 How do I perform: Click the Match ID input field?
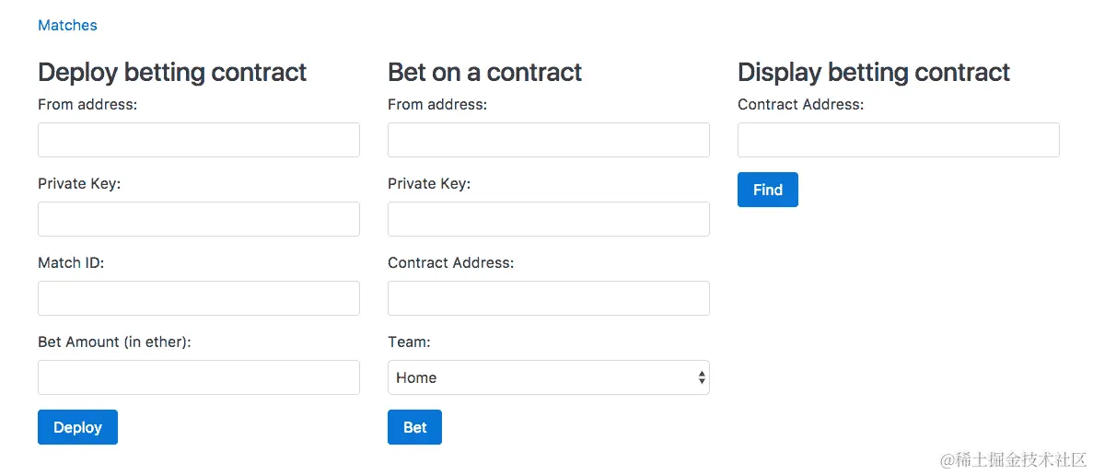tap(198, 298)
